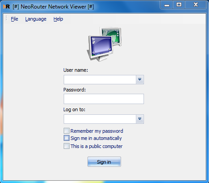This screenshot has width=209, height=183.
Task: Click the network computers logo image
Action: (104, 44)
